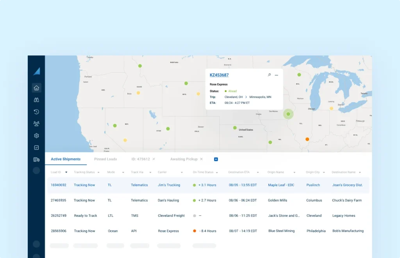Viewport: 400px width, 258px height.
Task: Click the team members icon in sidebar
Action: pyautogui.click(x=36, y=123)
